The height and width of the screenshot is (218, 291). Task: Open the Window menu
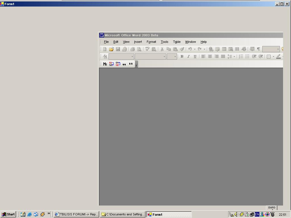pos(190,42)
